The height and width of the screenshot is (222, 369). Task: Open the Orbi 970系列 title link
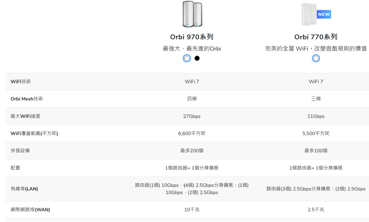(x=192, y=37)
